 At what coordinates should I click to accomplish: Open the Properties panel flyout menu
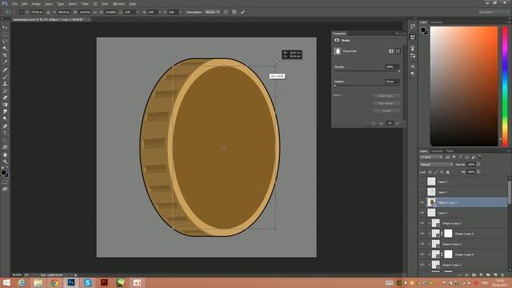click(x=403, y=34)
